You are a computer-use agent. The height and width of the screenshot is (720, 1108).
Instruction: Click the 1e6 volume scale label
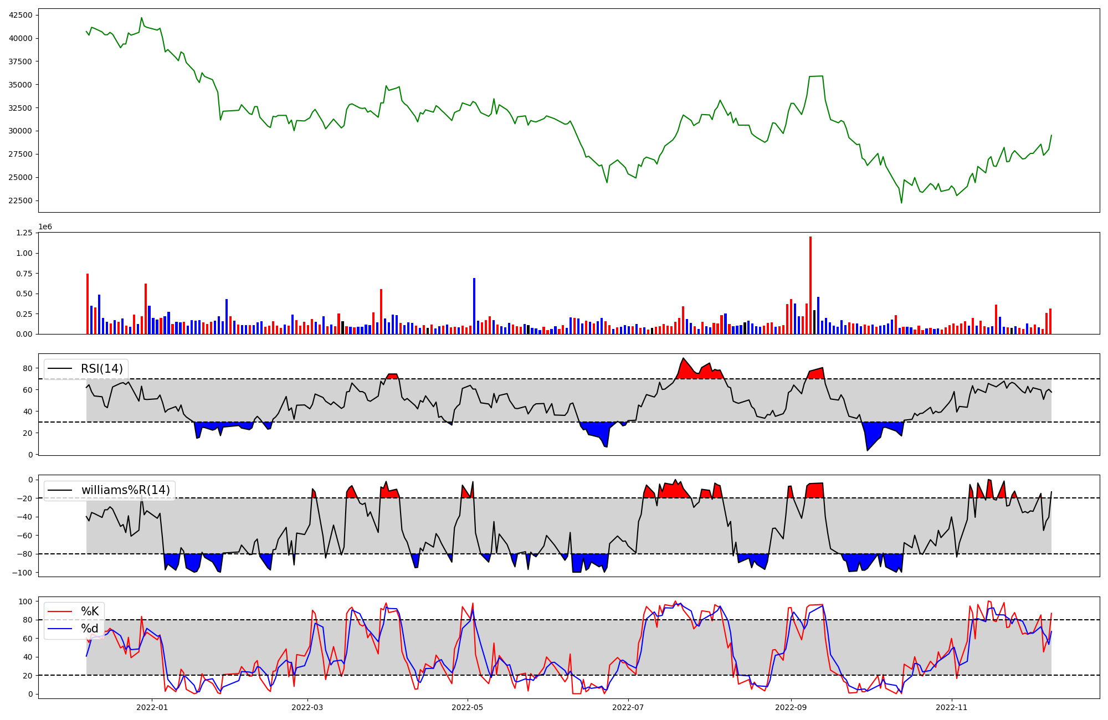[45, 227]
